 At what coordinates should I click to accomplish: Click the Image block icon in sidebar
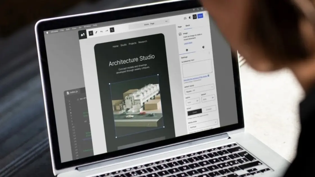pyautogui.click(x=180, y=34)
